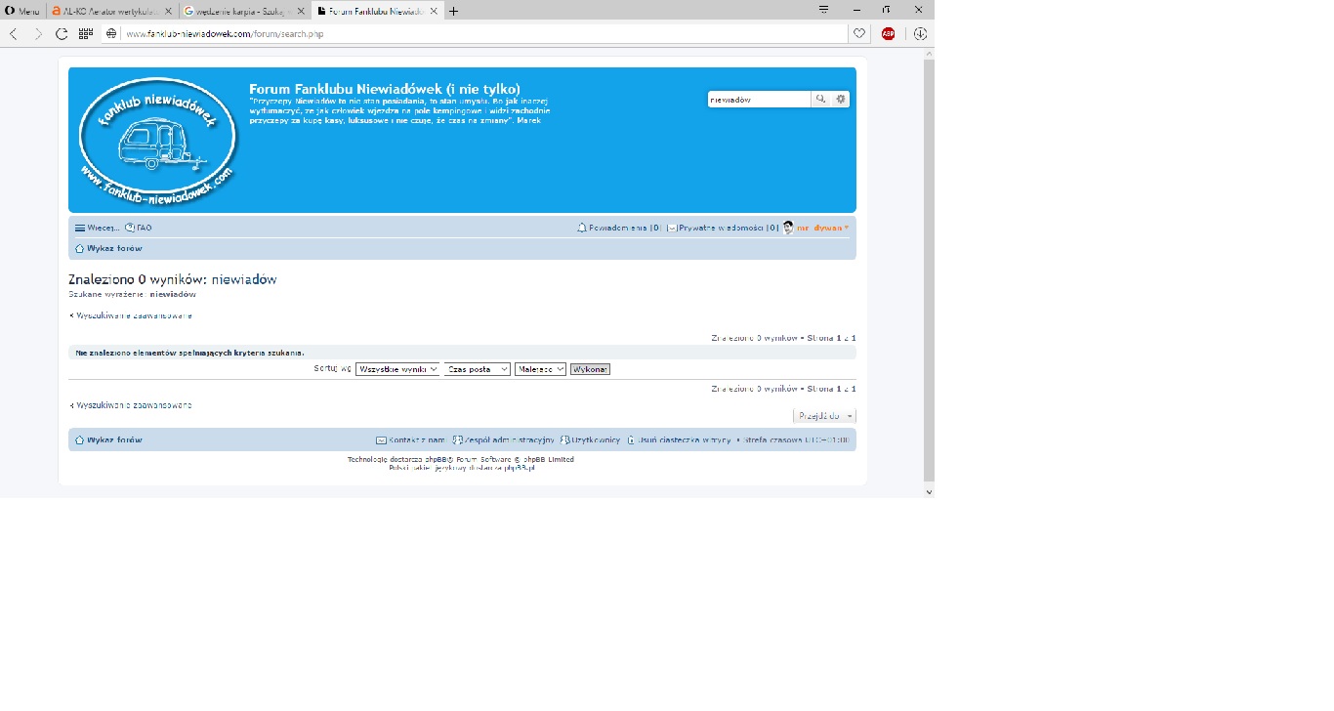Image resolution: width=1334 pixels, height=711 pixels.
Task: Click the search magnifier icon in forum header
Action: point(821,99)
